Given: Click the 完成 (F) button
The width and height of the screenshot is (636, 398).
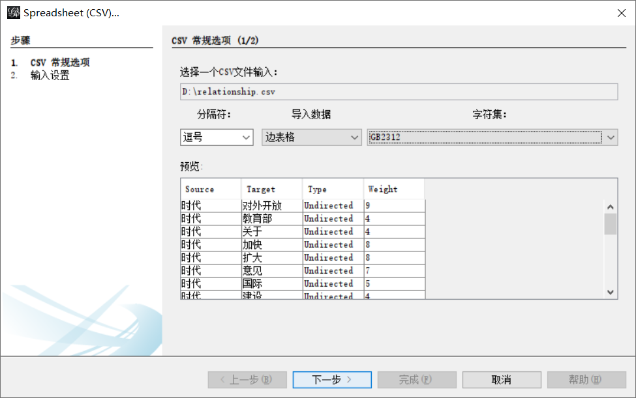Looking at the screenshot, I should point(417,380).
